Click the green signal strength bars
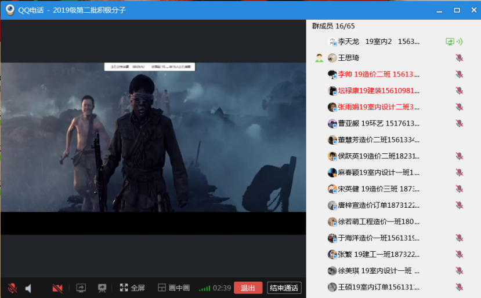The height and width of the screenshot is (298, 481). 204,288
